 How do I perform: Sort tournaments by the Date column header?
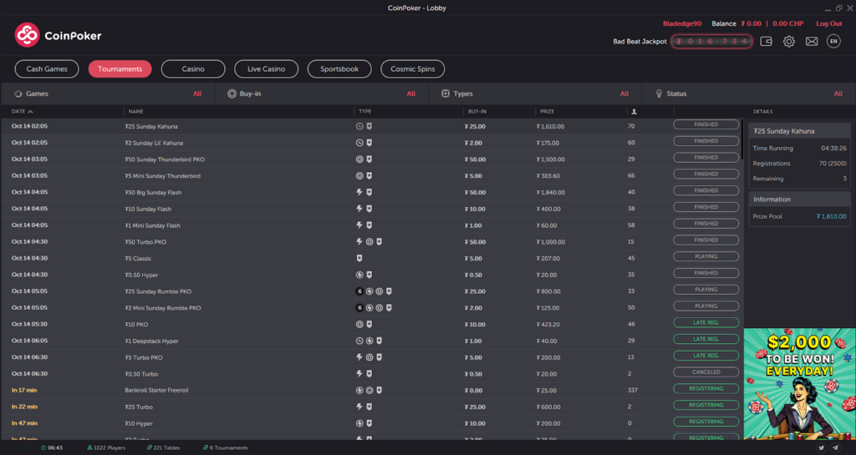coord(22,111)
